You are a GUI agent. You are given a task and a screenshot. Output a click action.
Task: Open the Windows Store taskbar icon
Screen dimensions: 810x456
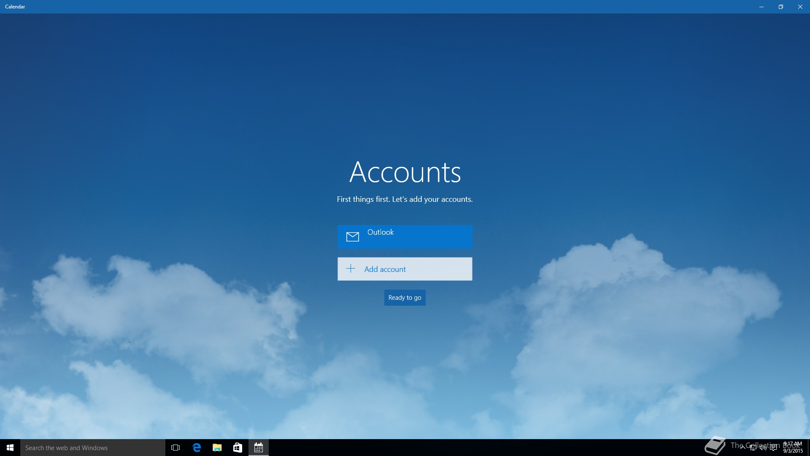pyautogui.click(x=238, y=448)
